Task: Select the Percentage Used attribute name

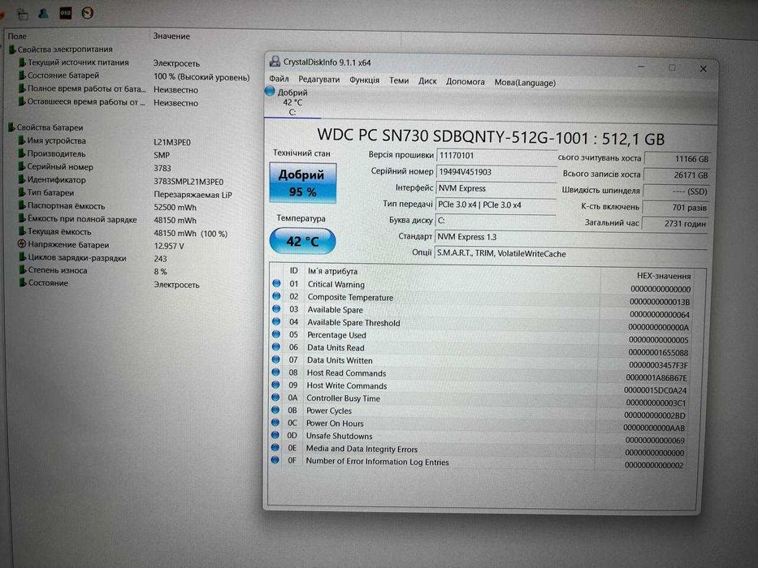Action: tap(336, 334)
